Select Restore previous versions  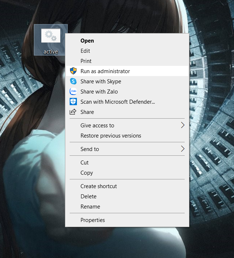click(127, 136)
